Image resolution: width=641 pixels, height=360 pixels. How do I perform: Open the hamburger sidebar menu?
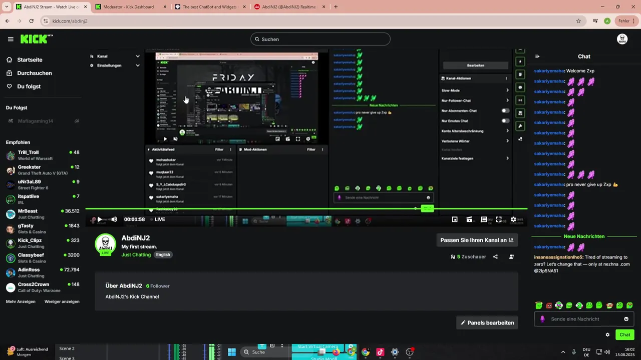click(x=11, y=39)
